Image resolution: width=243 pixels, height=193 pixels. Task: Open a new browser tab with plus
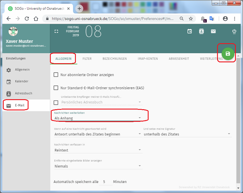point(79,9)
